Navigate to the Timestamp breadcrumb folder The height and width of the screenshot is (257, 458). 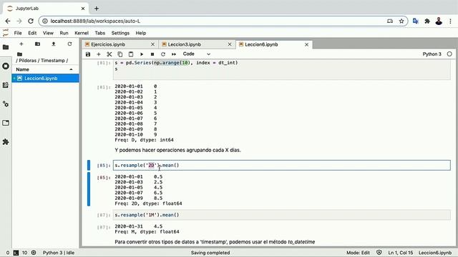tap(52, 61)
